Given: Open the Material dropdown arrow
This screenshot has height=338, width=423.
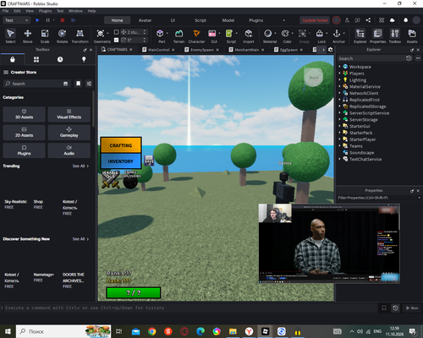Looking at the screenshot, I should coord(275,33).
